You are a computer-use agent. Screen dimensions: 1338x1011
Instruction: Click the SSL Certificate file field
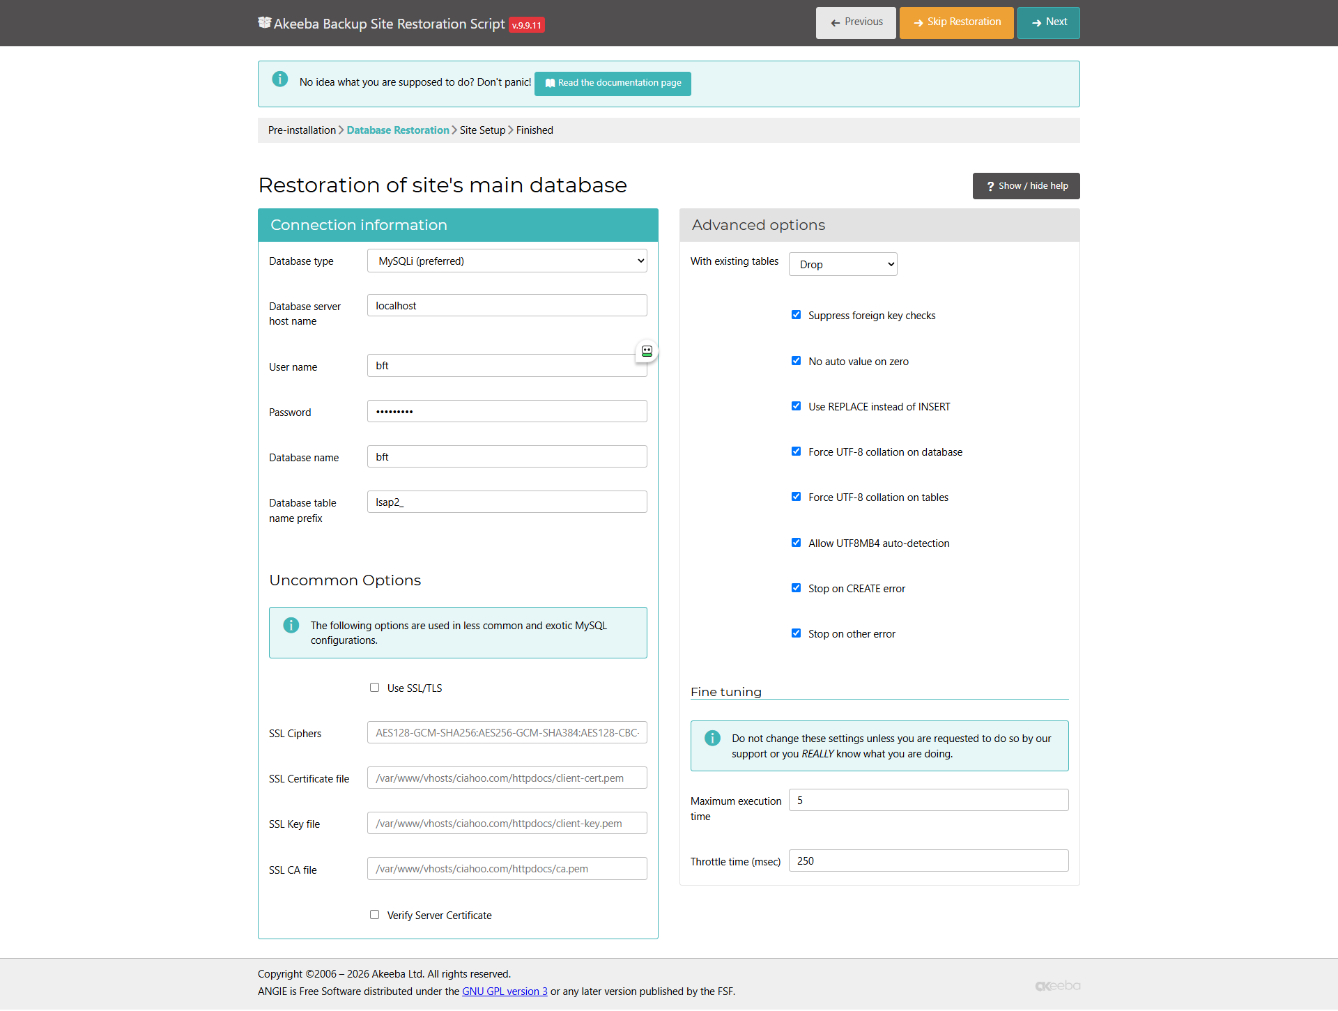pos(507,778)
